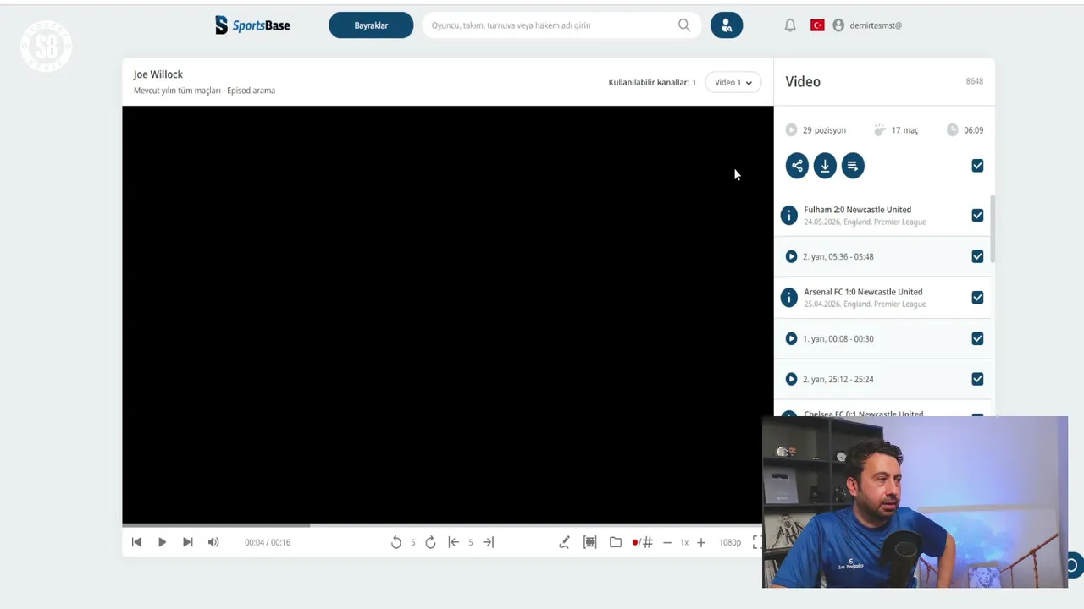Play the 2. yarı 05:36 - 05:48 episode
Screen dimensions: 1084x609
[x=791, y=256]
